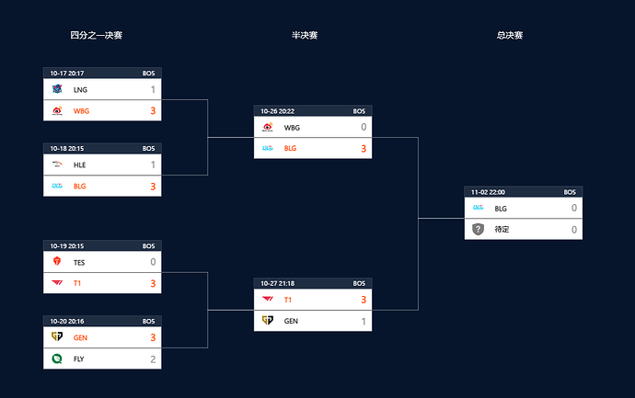Image resolution: width=635 pixels, height=398 pixels.
Task: Select the 总决赛 stage heading
Action: pyautogui.click(x=510, y=35)
